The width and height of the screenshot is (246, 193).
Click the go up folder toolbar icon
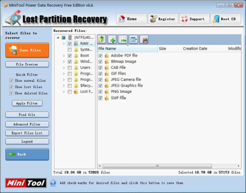(101, 39)
